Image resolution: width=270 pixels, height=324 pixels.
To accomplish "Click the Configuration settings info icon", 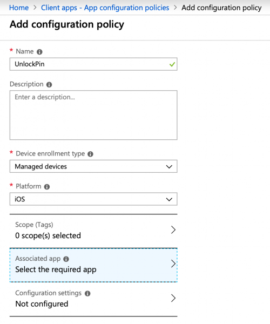I will click(x=87, y=293).
